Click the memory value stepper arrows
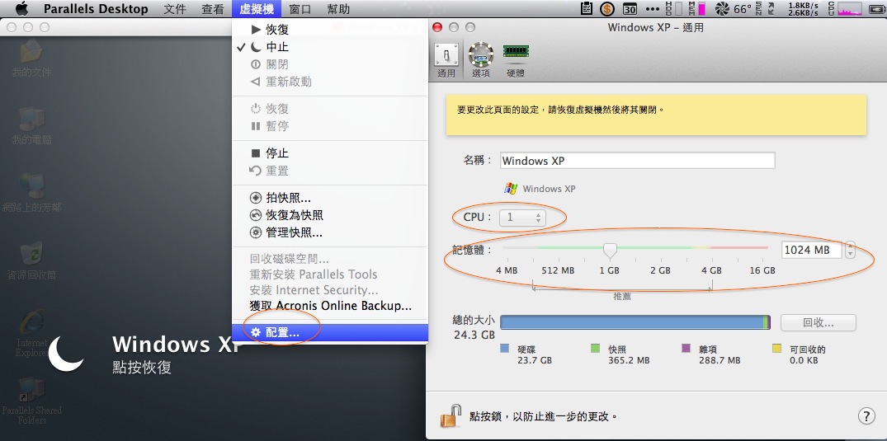The image size is (887, 441). [x=850, y=249]
